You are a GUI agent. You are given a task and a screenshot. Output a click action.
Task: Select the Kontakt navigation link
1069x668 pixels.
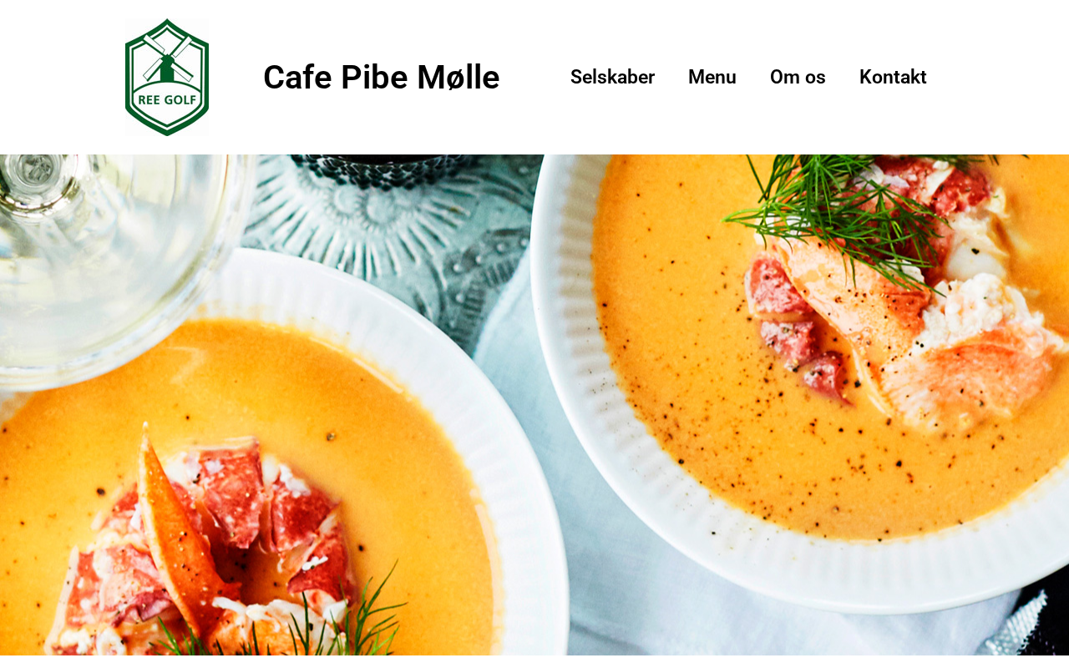[x=893, y=77]
